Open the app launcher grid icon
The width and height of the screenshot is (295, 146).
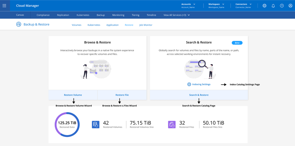pos(4,6)
